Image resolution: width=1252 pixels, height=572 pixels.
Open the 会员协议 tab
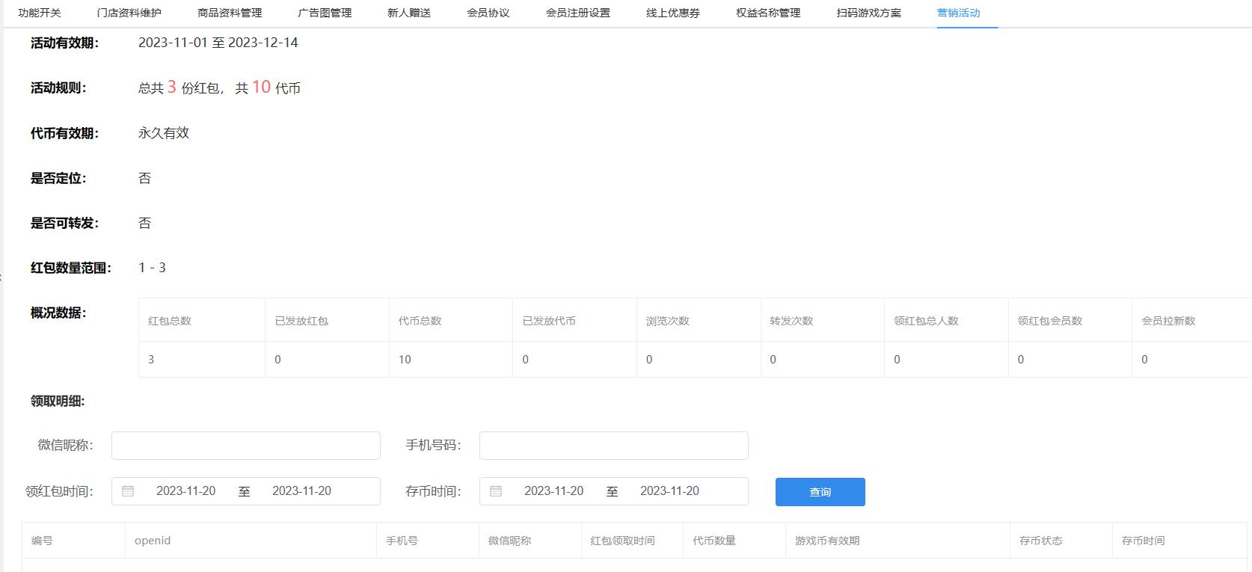click(x=488, y=13)
